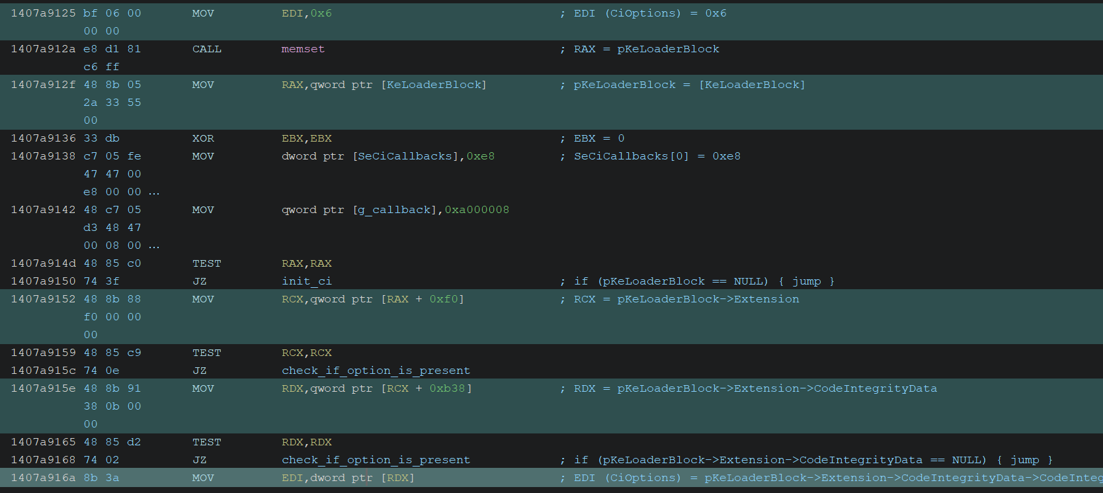Click the EBX,EBX operand
Viewport: 1103px width, 493px height.
point(307,138)
